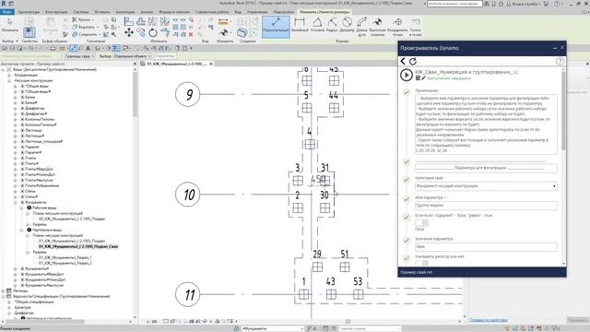Select the Arc Length dimension tool
Viewport: 590px width, 332px height.
[361, 27]
